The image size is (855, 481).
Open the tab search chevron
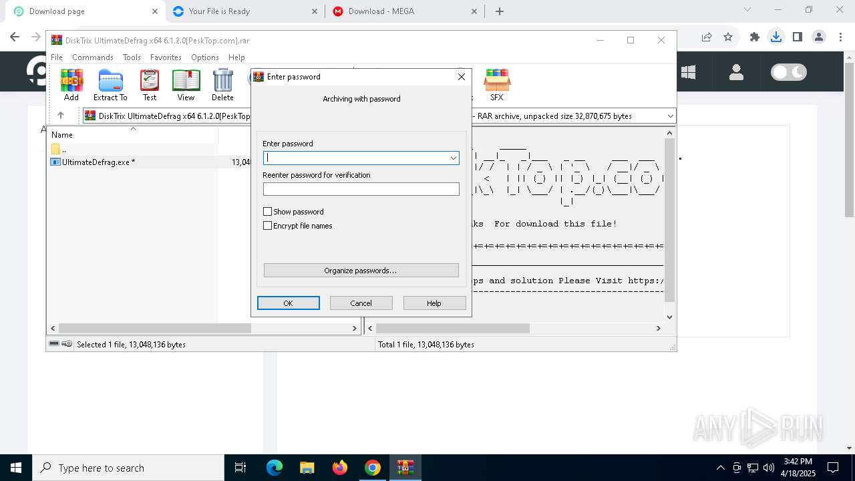[x=747, y=10]
